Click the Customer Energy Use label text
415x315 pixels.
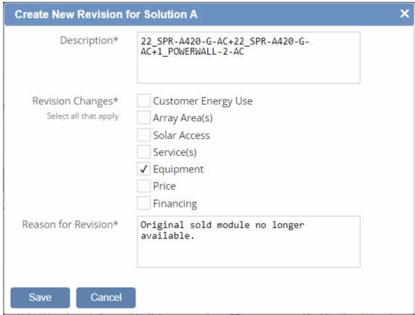[x=203, y=101]
